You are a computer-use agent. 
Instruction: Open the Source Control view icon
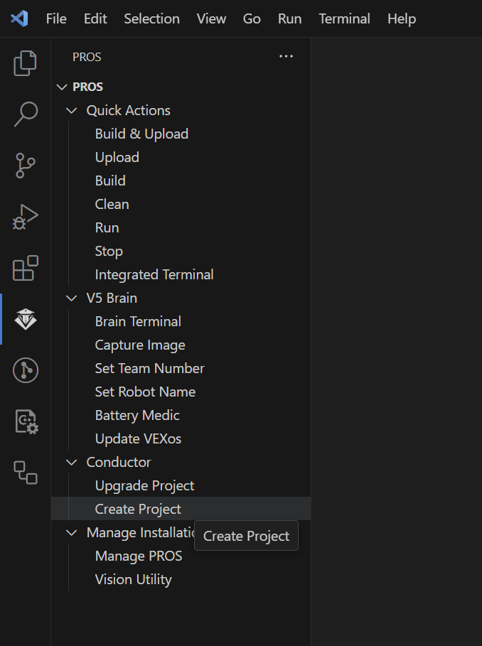25,165
